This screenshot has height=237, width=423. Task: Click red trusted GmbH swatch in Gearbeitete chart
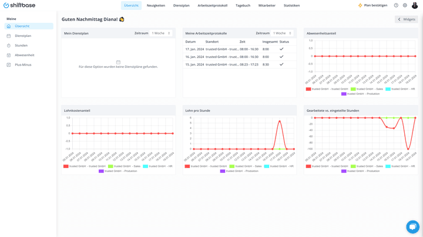pyautogui.click(x=308, y=166)
